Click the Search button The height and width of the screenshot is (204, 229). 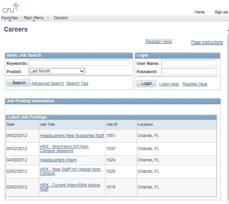click(19, 83)
